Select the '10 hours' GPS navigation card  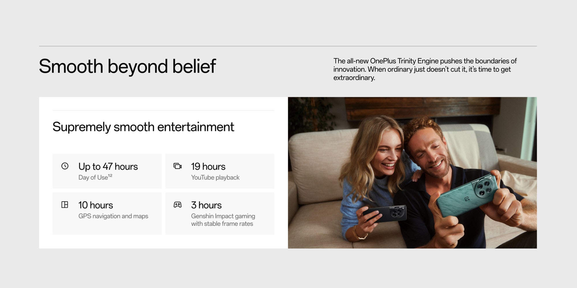click(107, 213)
